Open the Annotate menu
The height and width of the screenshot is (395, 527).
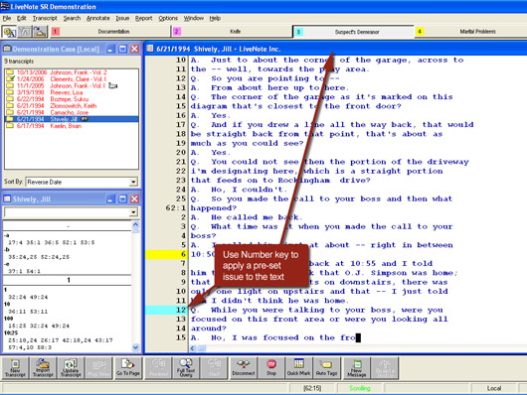(x=97, y=18)
